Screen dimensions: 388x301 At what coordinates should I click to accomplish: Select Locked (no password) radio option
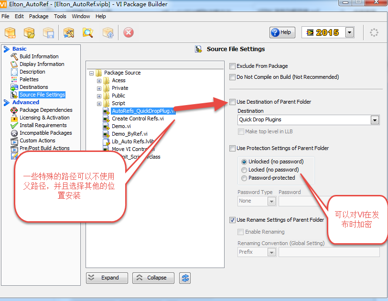[244, 170]
